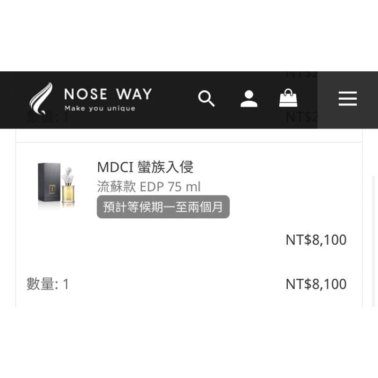Click the NT$8,100 subtotal beside quantity
The image size is (378, 378).
316,284
